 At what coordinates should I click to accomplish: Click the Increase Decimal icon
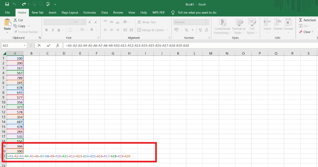click(x=200, y=30)
